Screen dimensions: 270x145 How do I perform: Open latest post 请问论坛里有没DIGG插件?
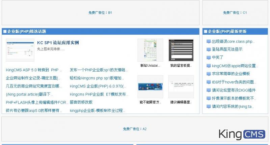pos(234,90)
